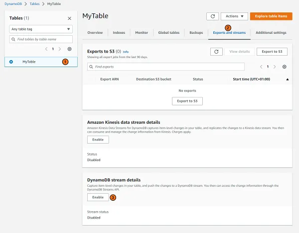Click Export to S3 under No exports
Image resolution: width=299 pixels, height=233 pixels.
pos(187,101)
